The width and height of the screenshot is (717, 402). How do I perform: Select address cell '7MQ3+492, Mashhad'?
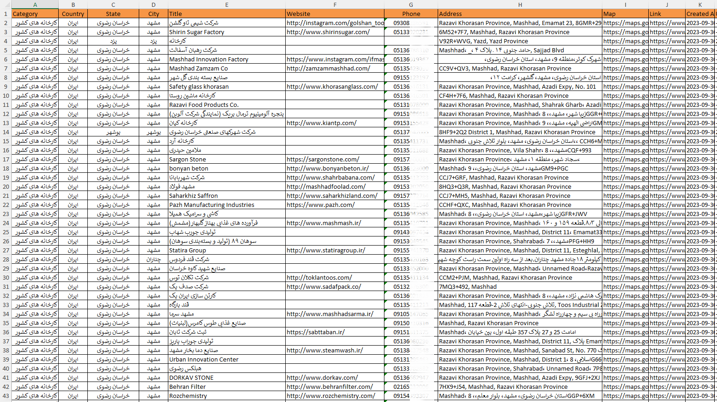tap(520, 286)
